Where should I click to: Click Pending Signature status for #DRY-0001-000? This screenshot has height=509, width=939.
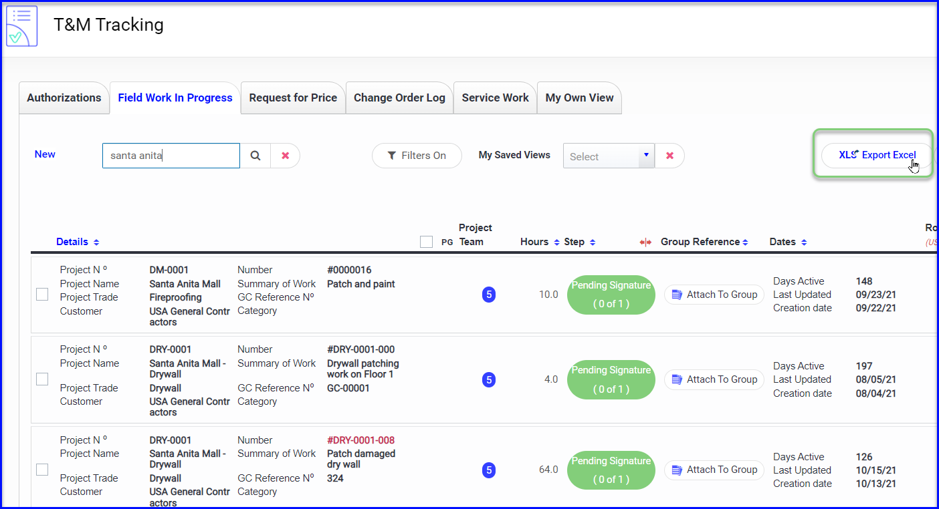pyautogui.click(x=611, y=379)
